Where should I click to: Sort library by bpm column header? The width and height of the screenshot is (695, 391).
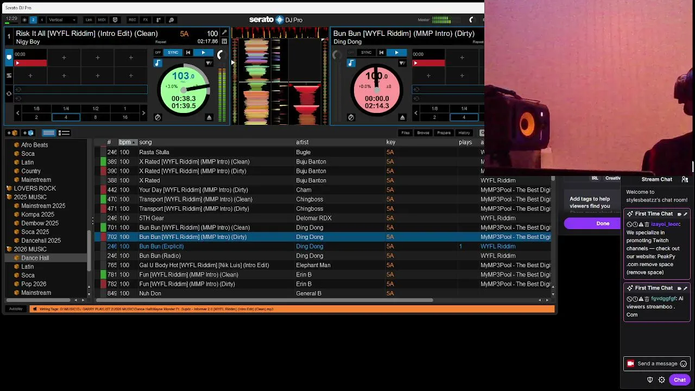128,142
